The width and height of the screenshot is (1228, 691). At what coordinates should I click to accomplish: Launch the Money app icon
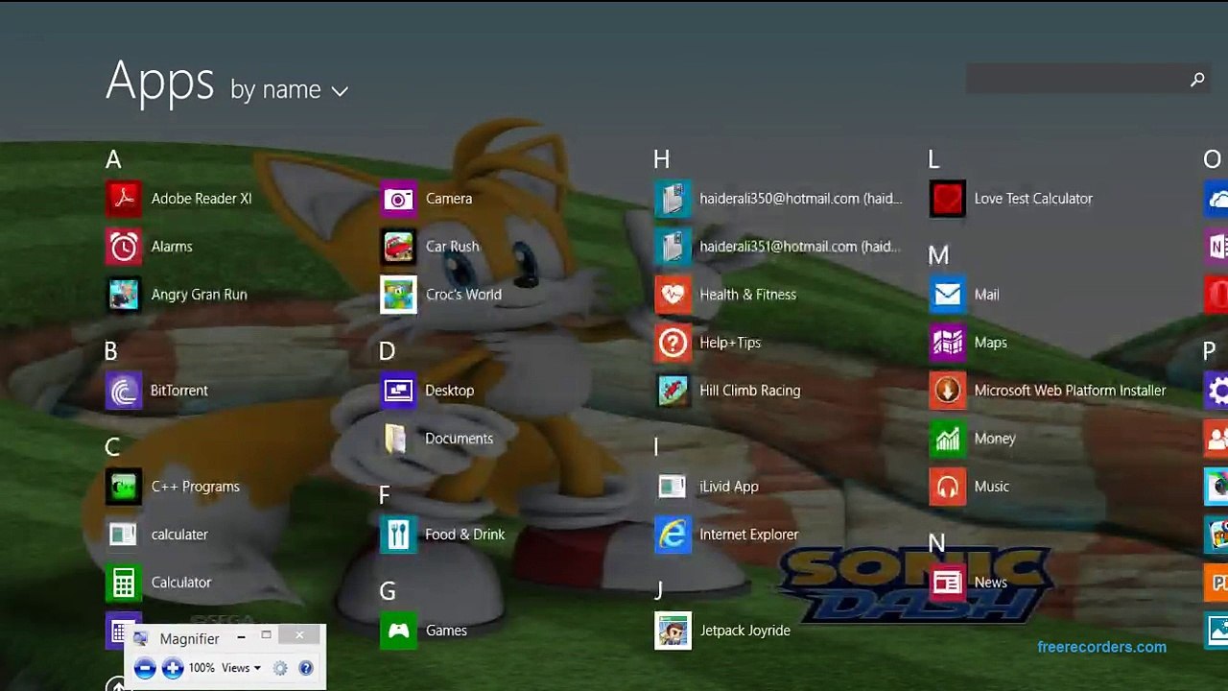947,439
